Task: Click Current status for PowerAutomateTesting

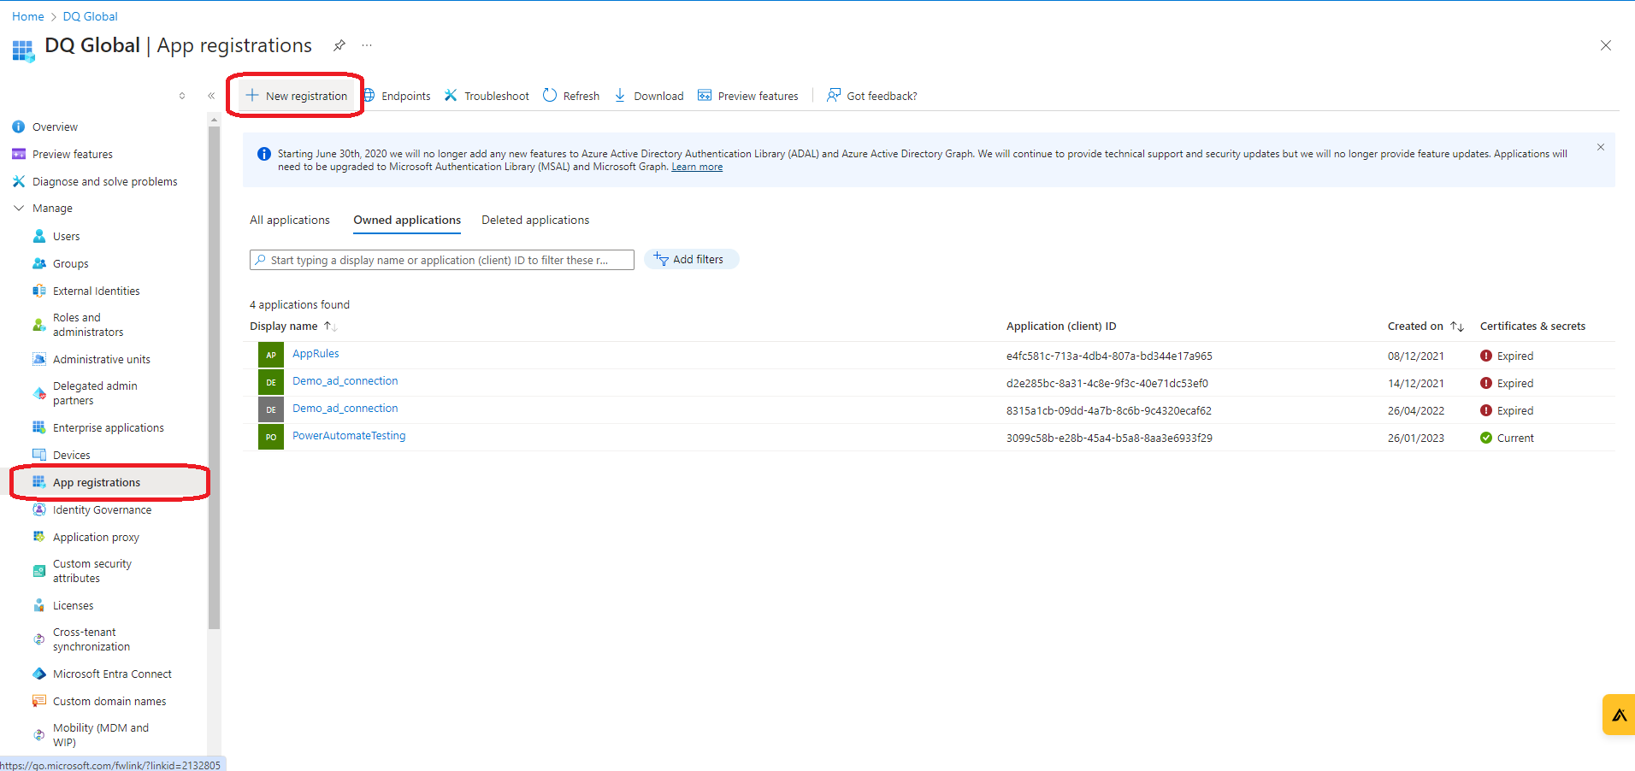Action: 1507,438
